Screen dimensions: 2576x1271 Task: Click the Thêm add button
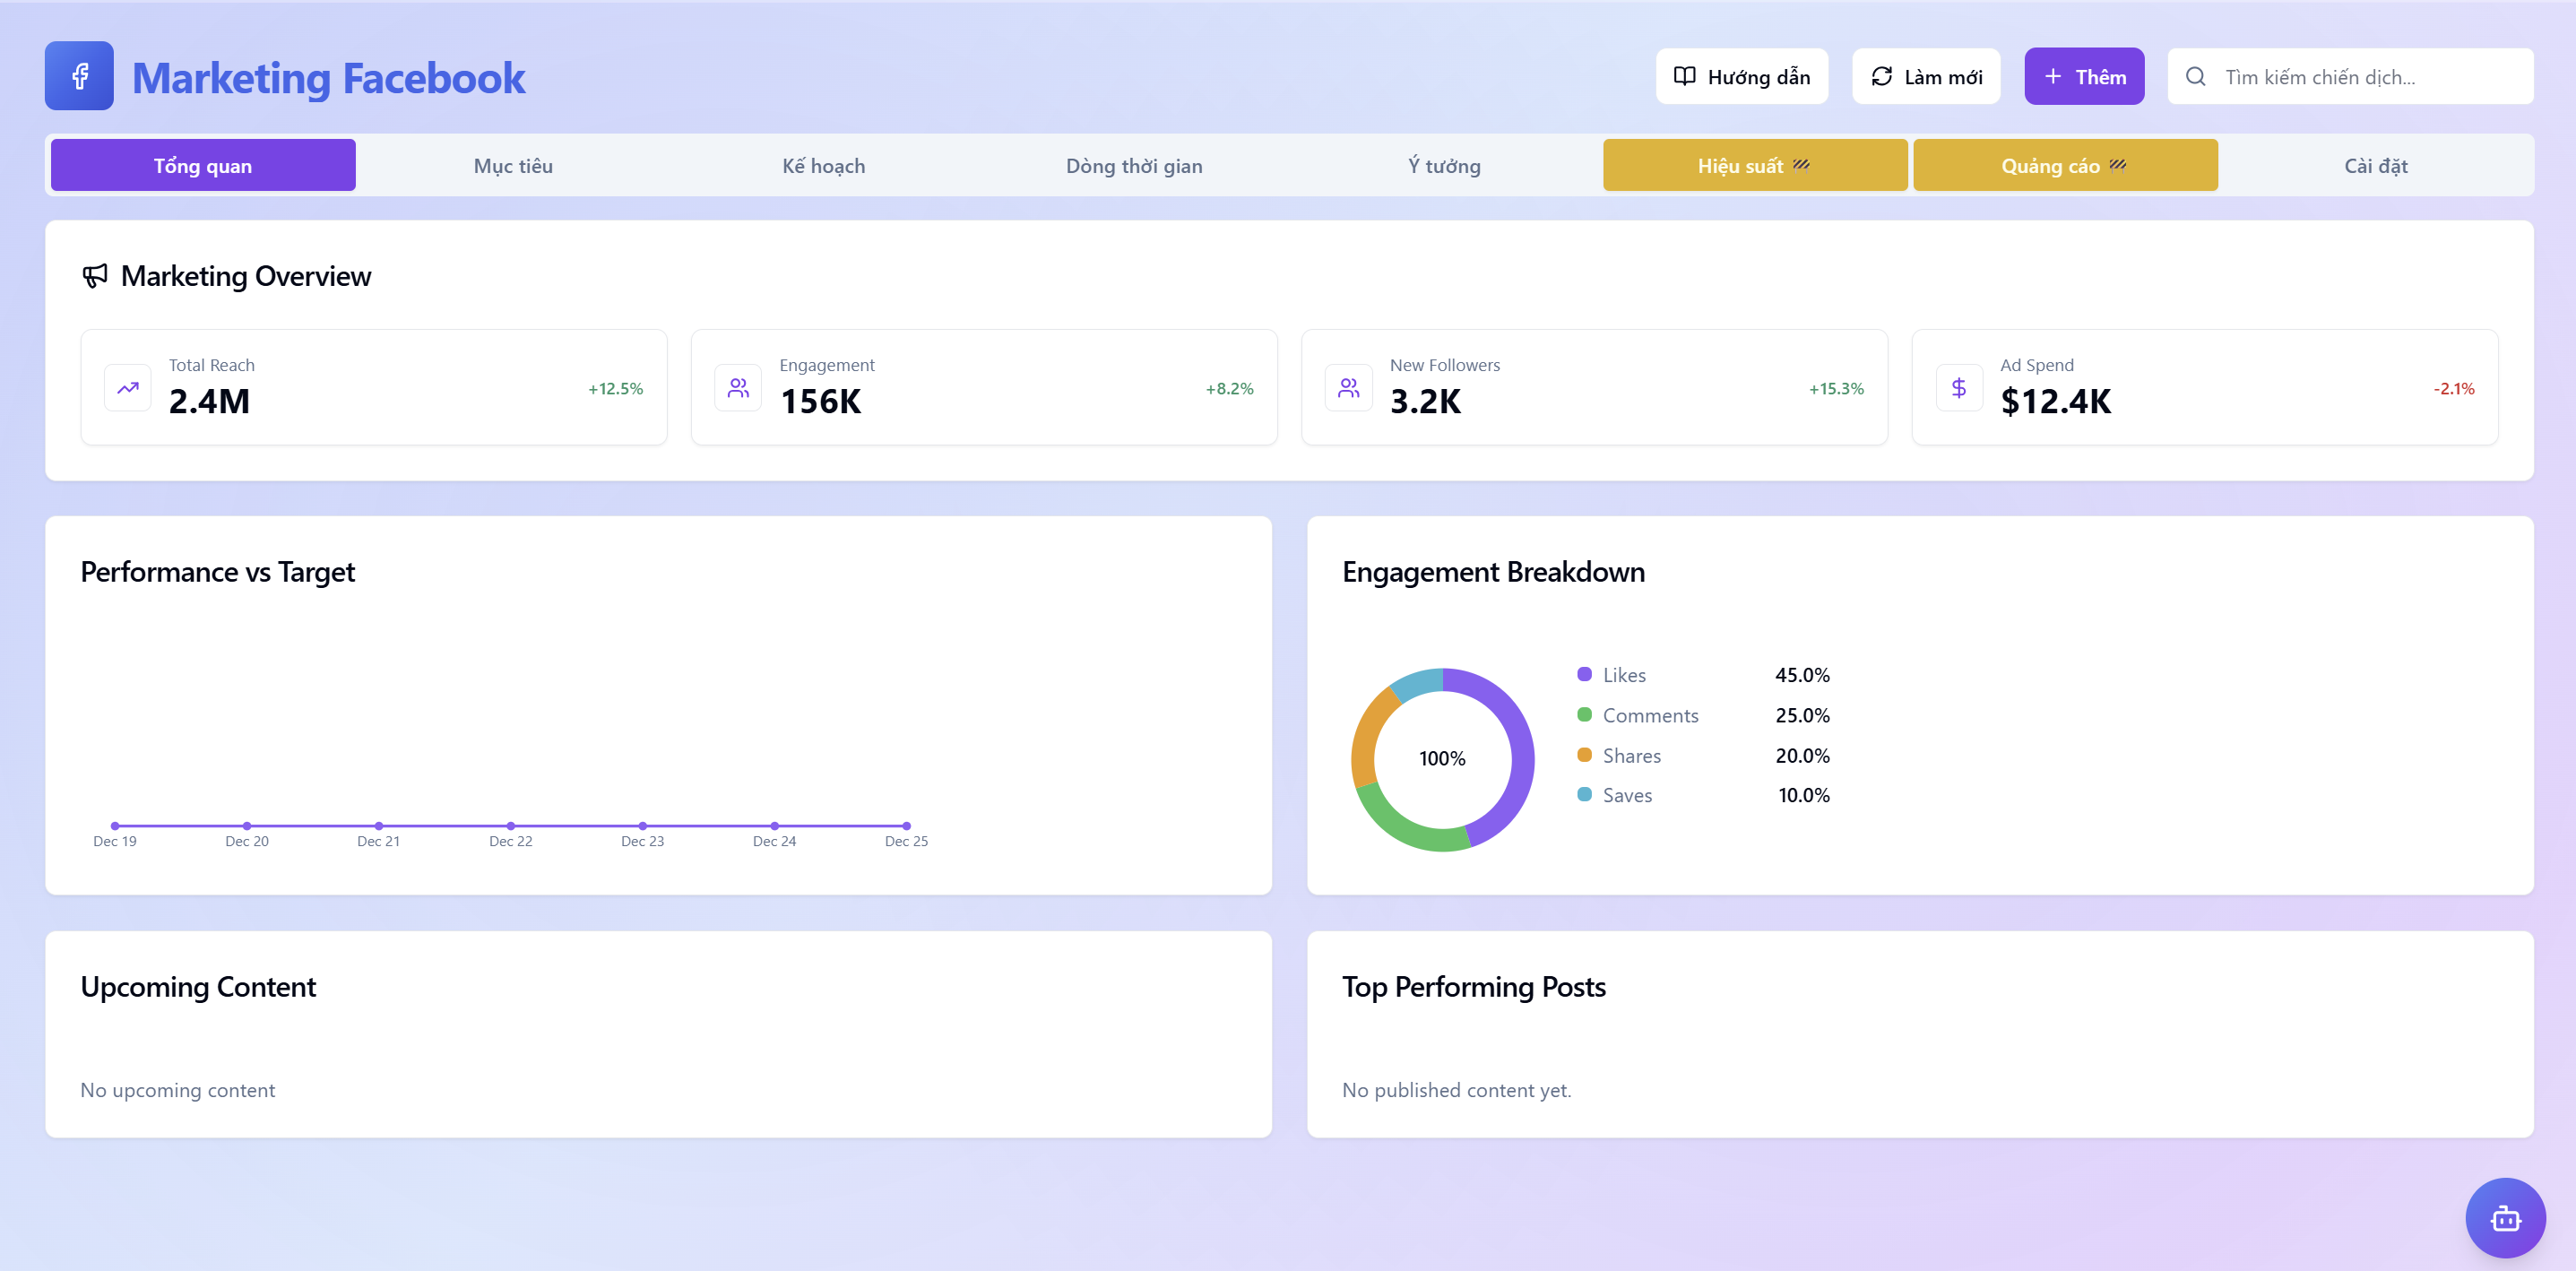[2084, 77]
